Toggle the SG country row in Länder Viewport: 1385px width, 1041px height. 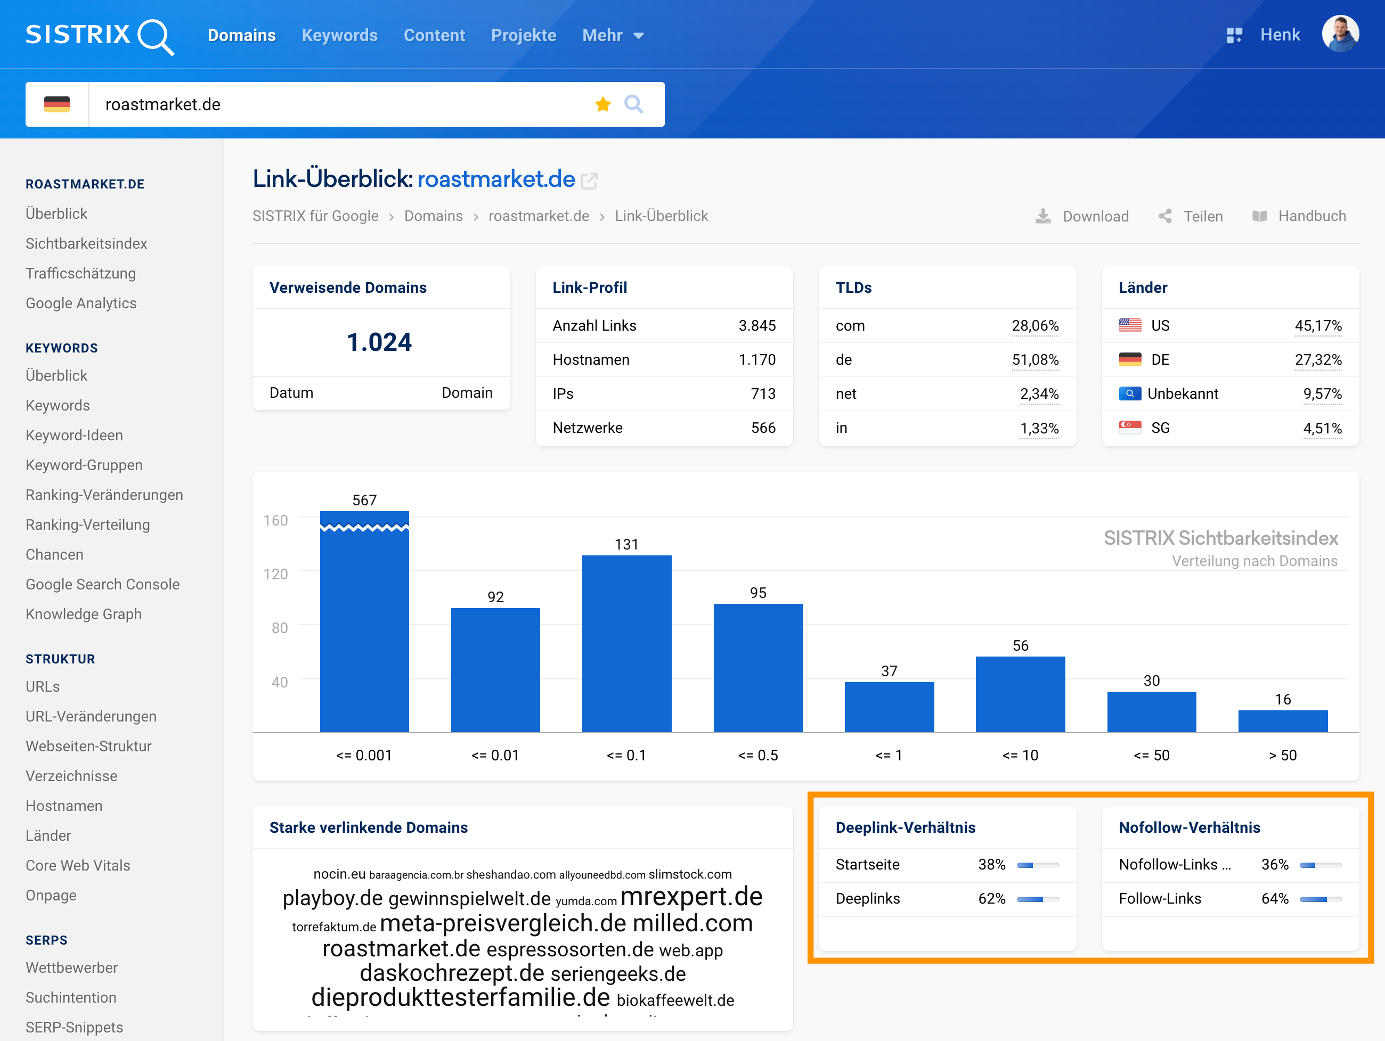1161,428
